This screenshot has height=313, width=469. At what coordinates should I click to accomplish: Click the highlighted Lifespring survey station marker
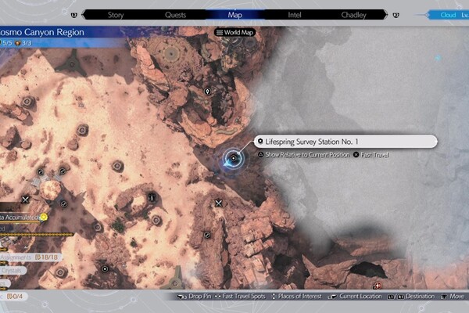[x=233, y=158]
